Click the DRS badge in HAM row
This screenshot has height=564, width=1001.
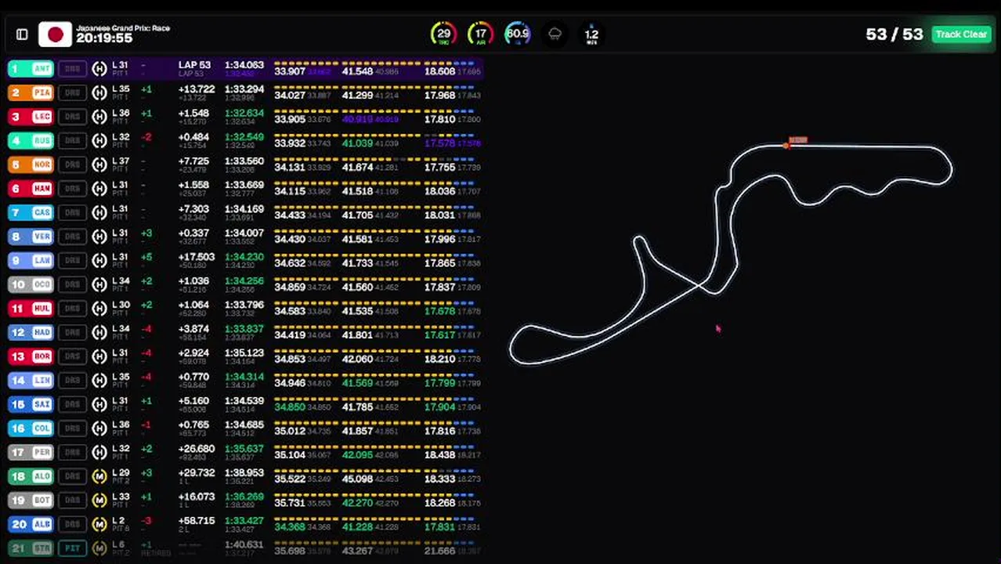pyautogui.click(x=72, y=189)
